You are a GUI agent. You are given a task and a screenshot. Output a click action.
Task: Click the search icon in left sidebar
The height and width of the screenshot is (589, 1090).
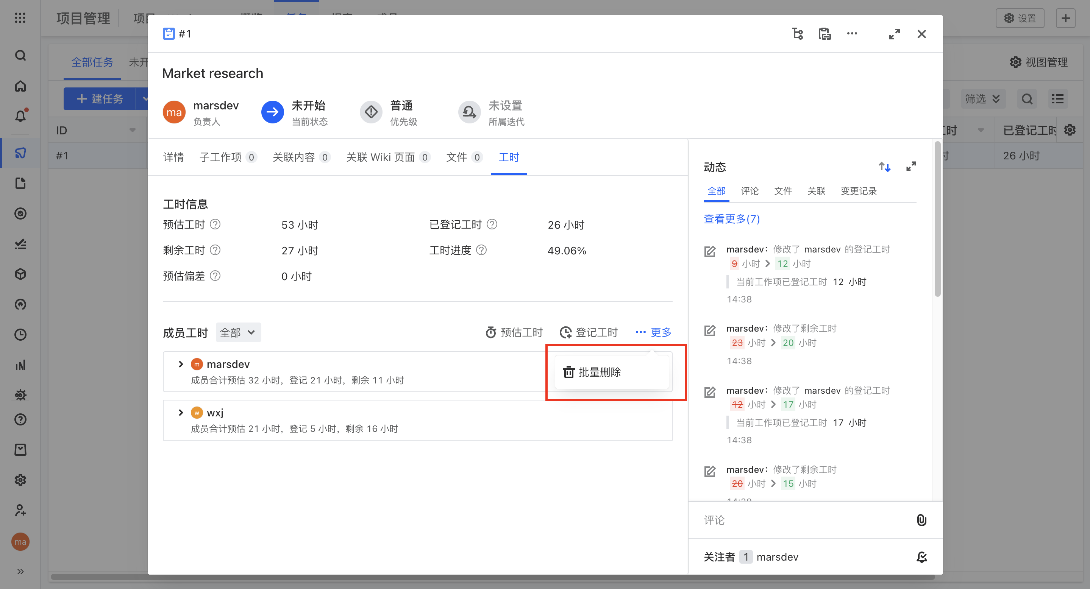click(x=20, y=55)
